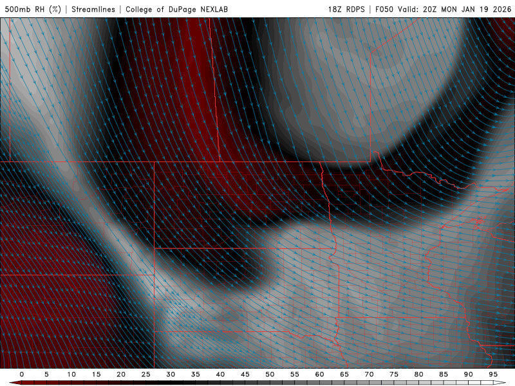
Task: Click the "0" label on color scale
Action: pyautogui.click(x=22, y=374)
